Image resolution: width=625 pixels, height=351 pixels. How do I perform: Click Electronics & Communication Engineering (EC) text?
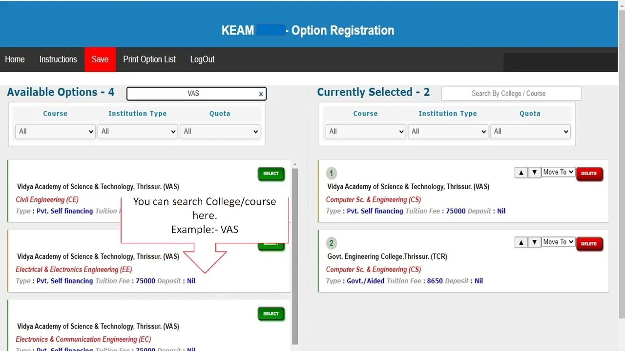coord(83,340)
